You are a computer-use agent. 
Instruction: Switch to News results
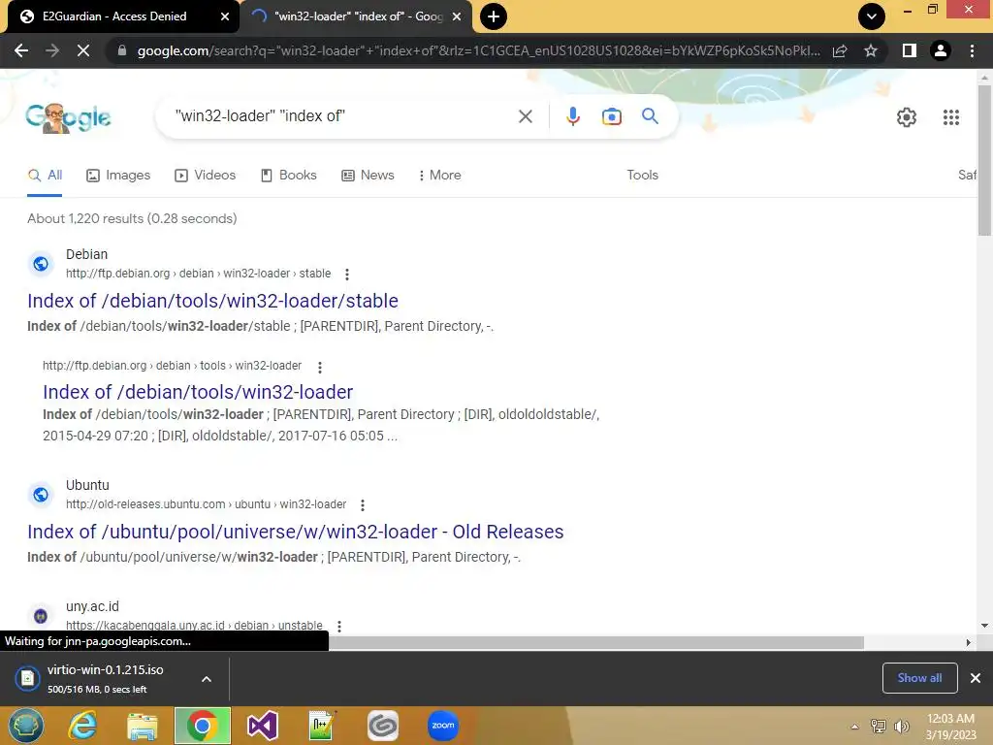tap(368, 176)
